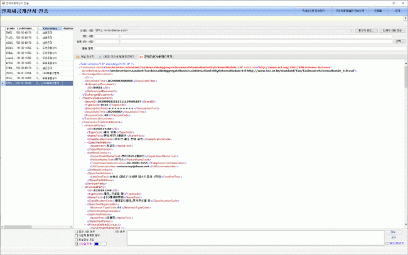Sort grid by the highlighted cuscompa column header

coord(51,28)
